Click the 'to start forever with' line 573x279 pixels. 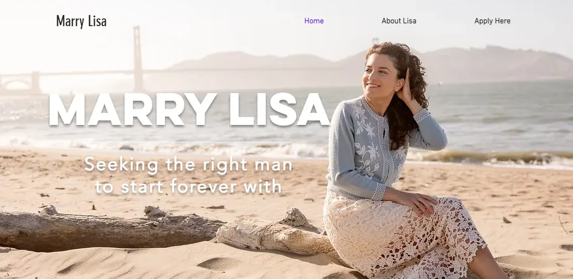point(189,186)
